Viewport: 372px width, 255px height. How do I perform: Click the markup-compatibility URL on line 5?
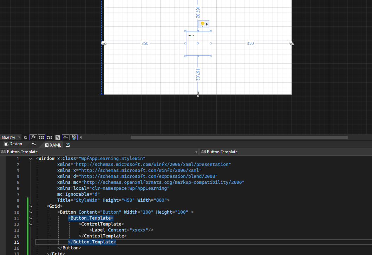pos(163,182)
